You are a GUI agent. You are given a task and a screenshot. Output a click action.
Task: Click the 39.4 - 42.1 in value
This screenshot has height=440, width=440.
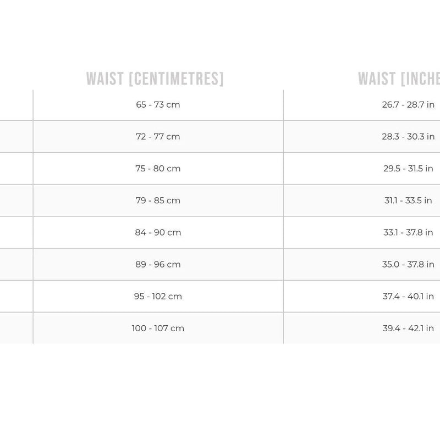pos(408,328)
